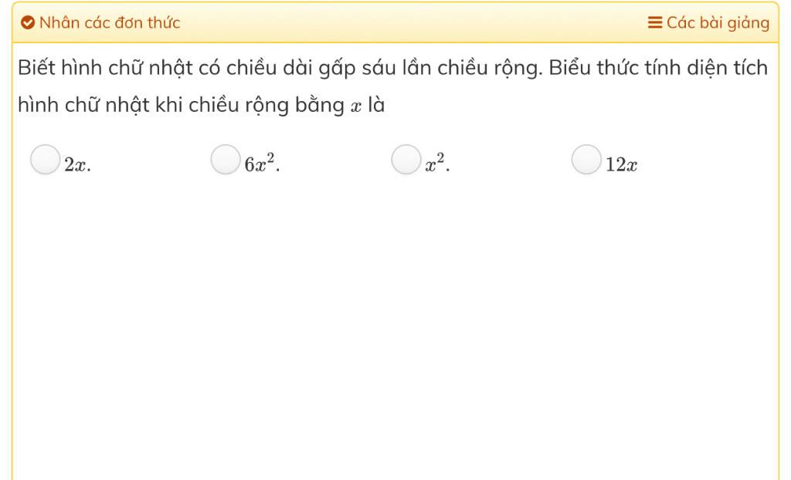The width and height of the screenshot is (791, 480).
Task: Click the question line starting with hình chữ nhật khi
Action: coord(202,105)
